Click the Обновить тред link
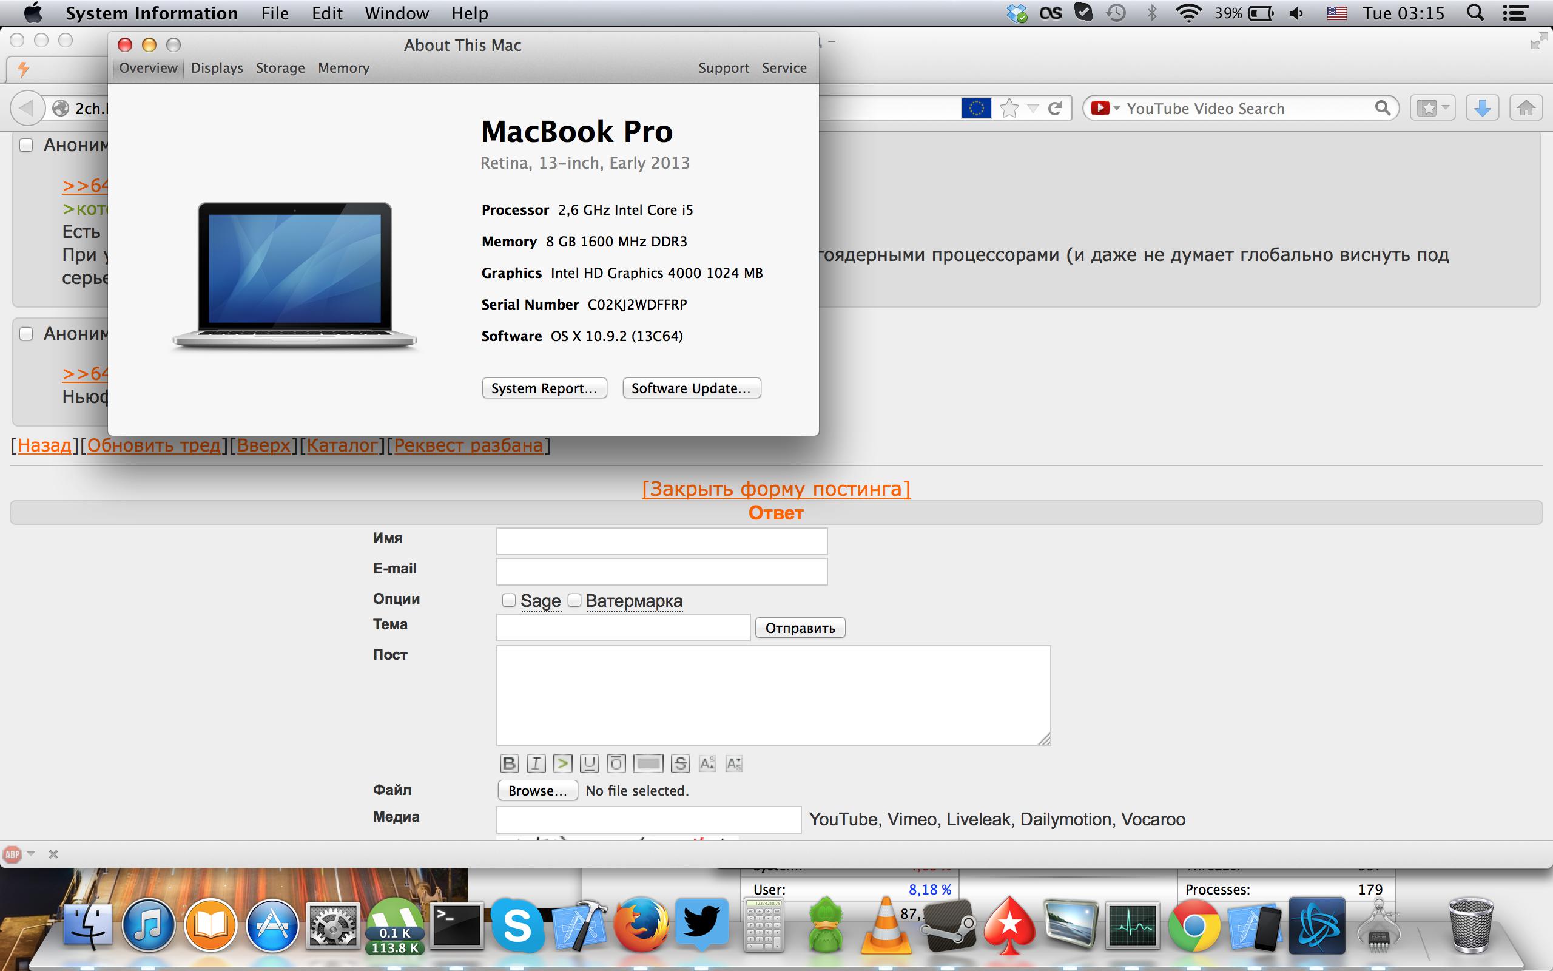This screenshot has height=971, width=1553. (154, 445)
